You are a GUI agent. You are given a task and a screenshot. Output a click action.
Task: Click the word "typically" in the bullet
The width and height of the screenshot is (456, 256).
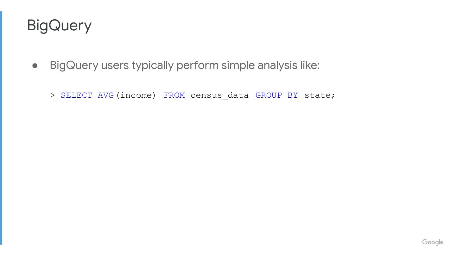click(153, 65)
